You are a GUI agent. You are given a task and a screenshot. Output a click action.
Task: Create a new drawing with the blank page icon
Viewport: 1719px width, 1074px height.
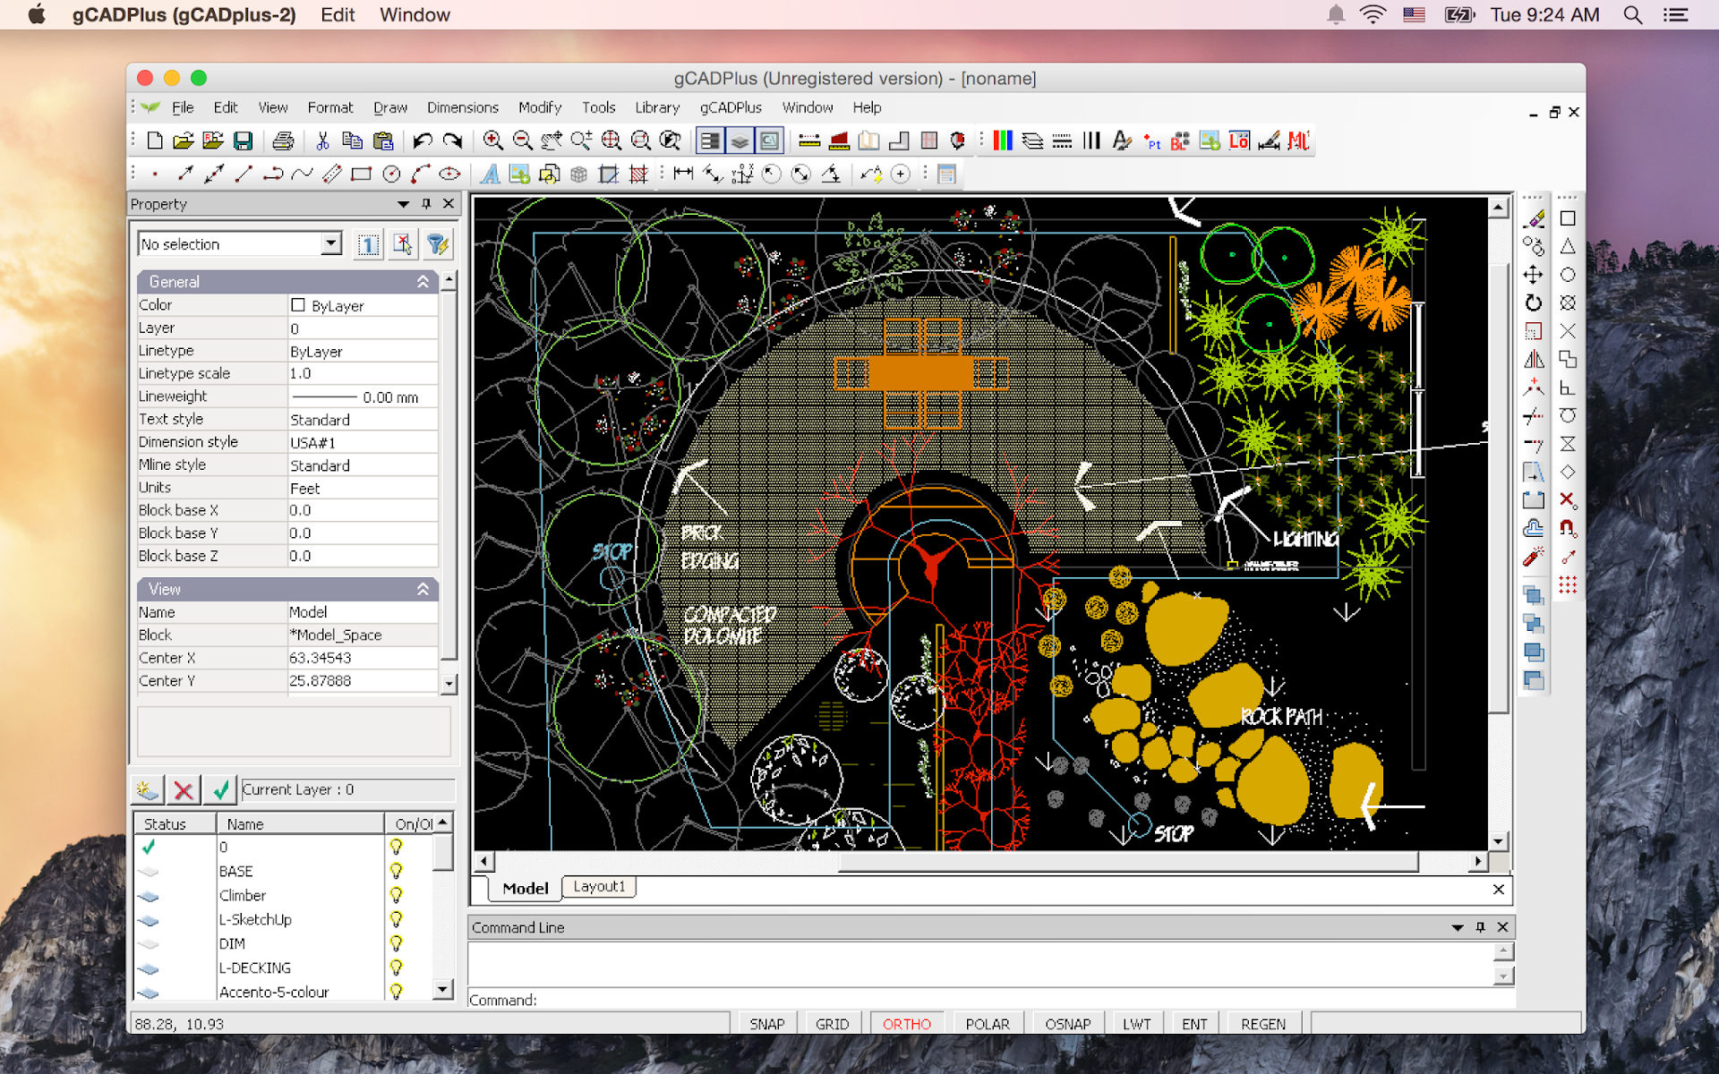point(155,141)
